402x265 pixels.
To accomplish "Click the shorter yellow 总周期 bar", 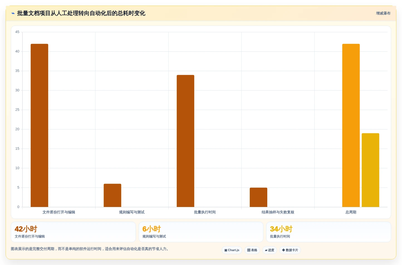I will 370,170.
